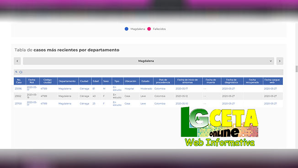Toggle the pink Fallecidos legend marker
Screen dimensions: 298x168
[149, 29]
